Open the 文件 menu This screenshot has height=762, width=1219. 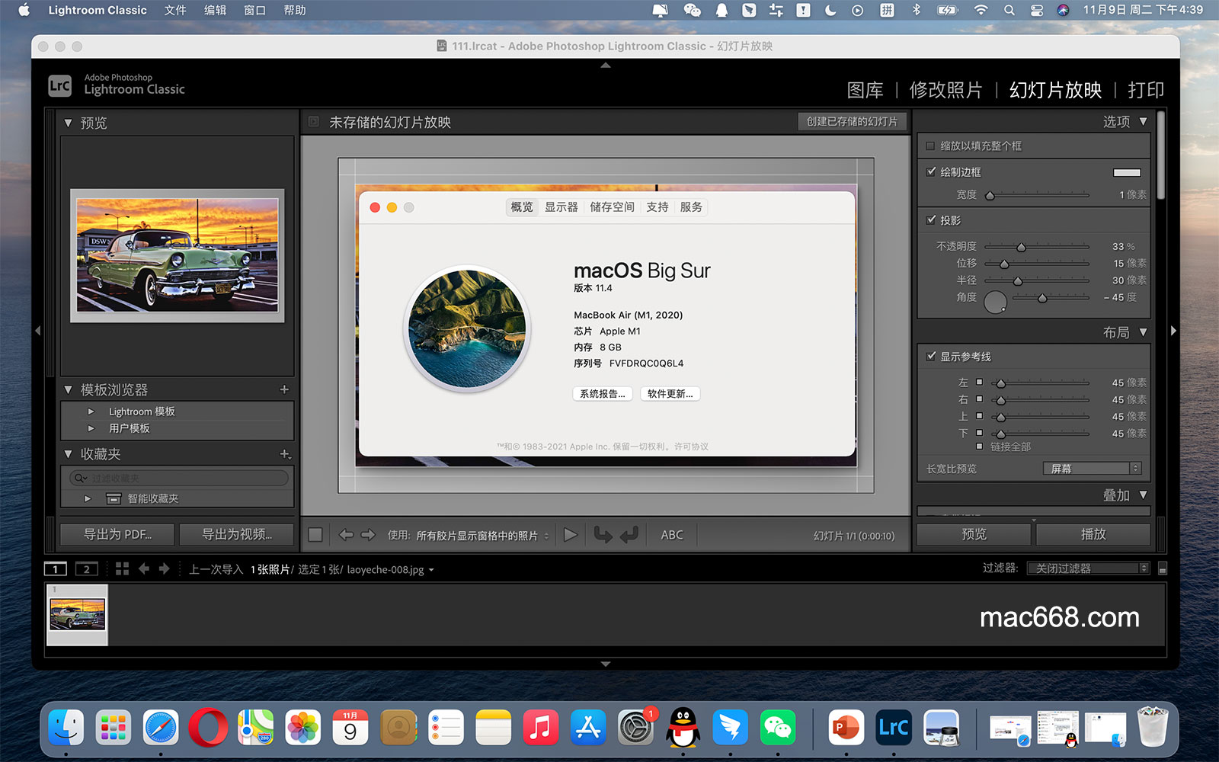pos(175,10)
